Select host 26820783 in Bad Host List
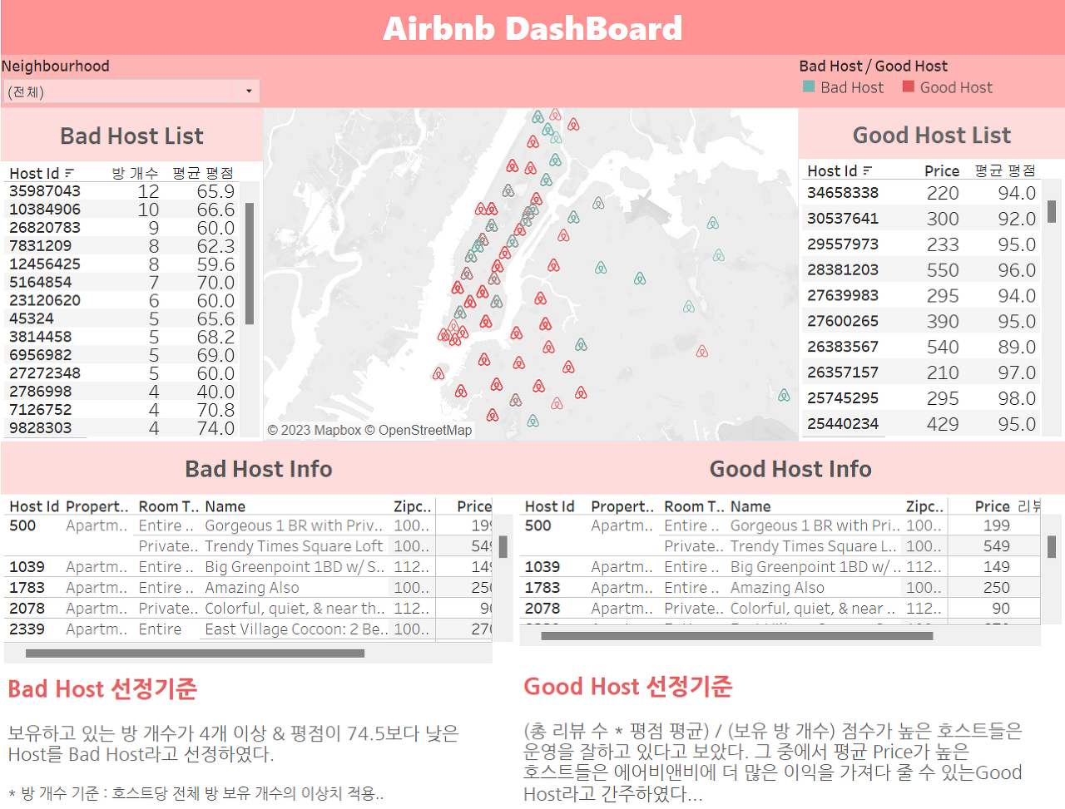 click(45, 228)
